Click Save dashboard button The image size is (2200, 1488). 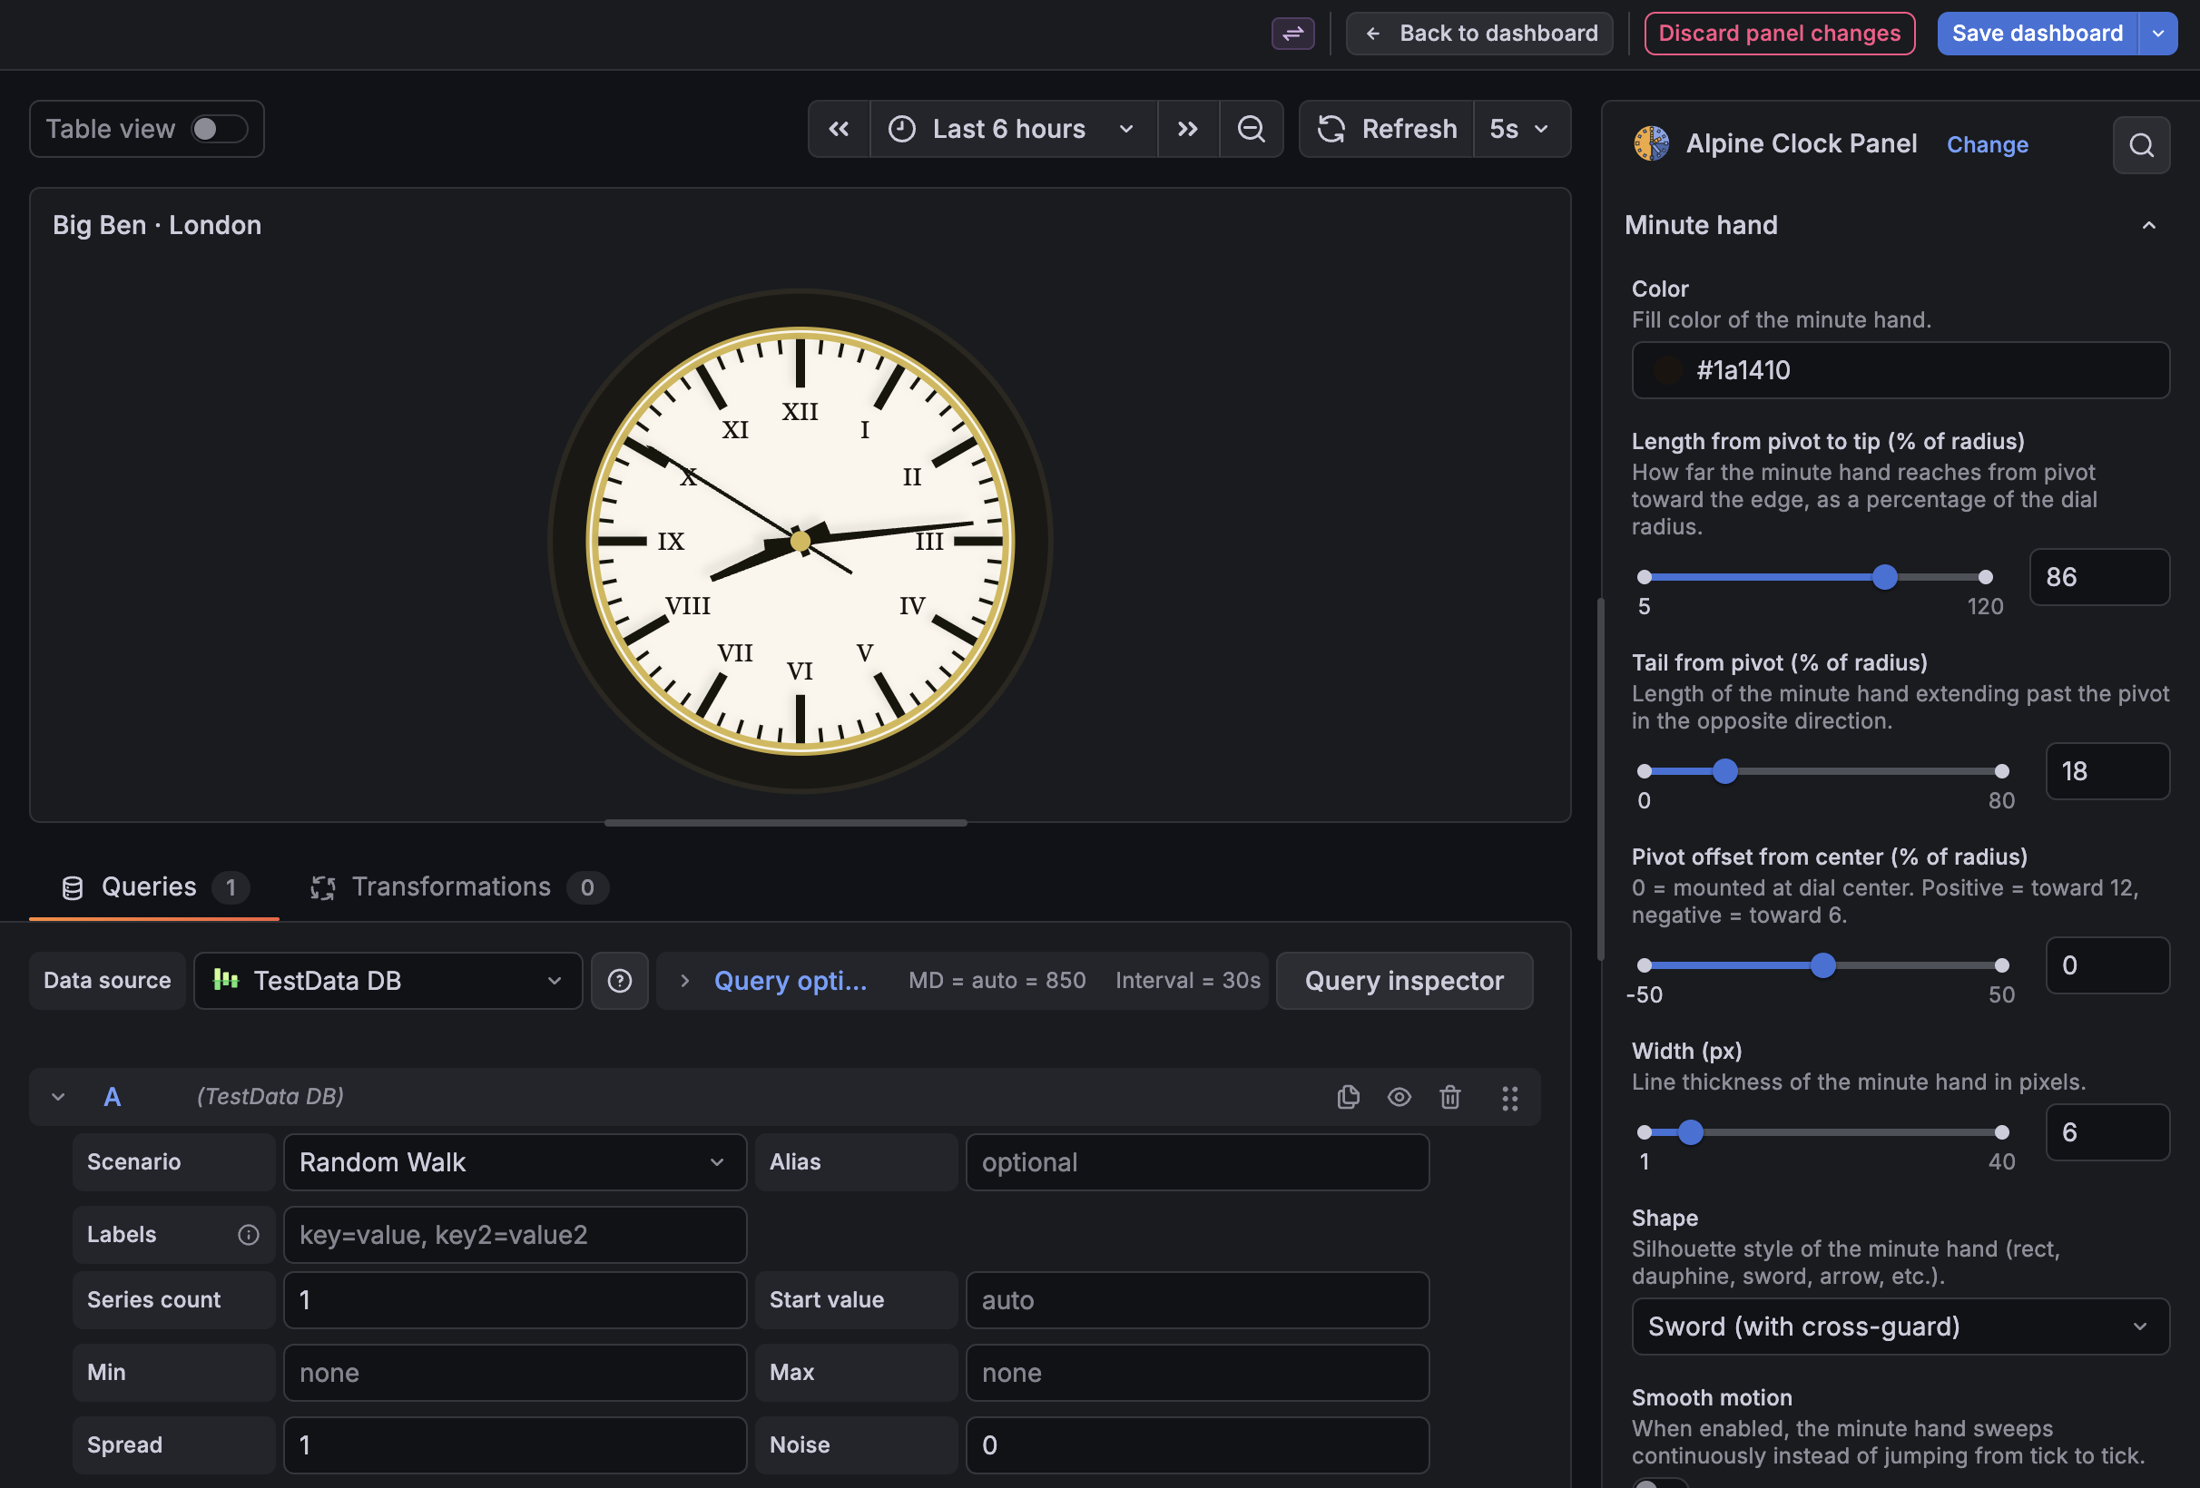click(x=2038, y=34)
